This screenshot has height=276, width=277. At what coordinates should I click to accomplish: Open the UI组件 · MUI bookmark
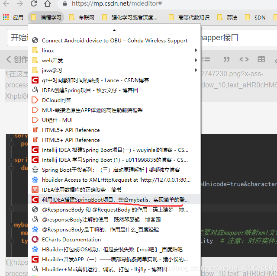114,120
